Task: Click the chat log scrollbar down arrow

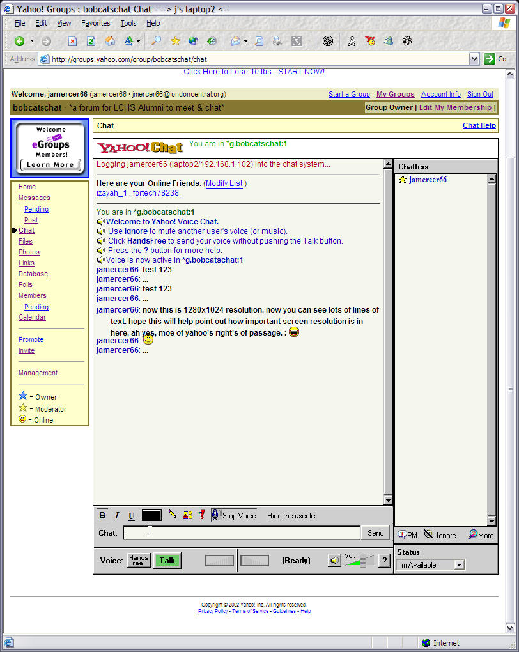Action: (x=387, y=501)
